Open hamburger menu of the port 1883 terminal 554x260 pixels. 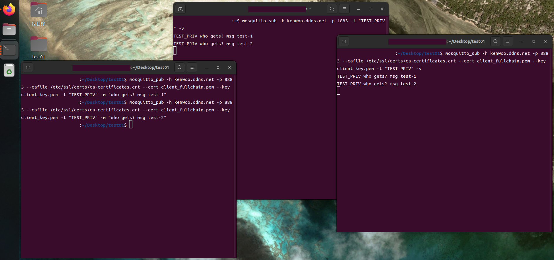pyautogui.click(x=344, y=9)
